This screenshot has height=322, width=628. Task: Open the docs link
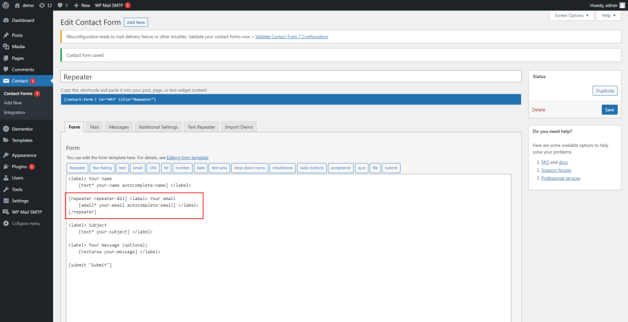(x=563, y=162)
